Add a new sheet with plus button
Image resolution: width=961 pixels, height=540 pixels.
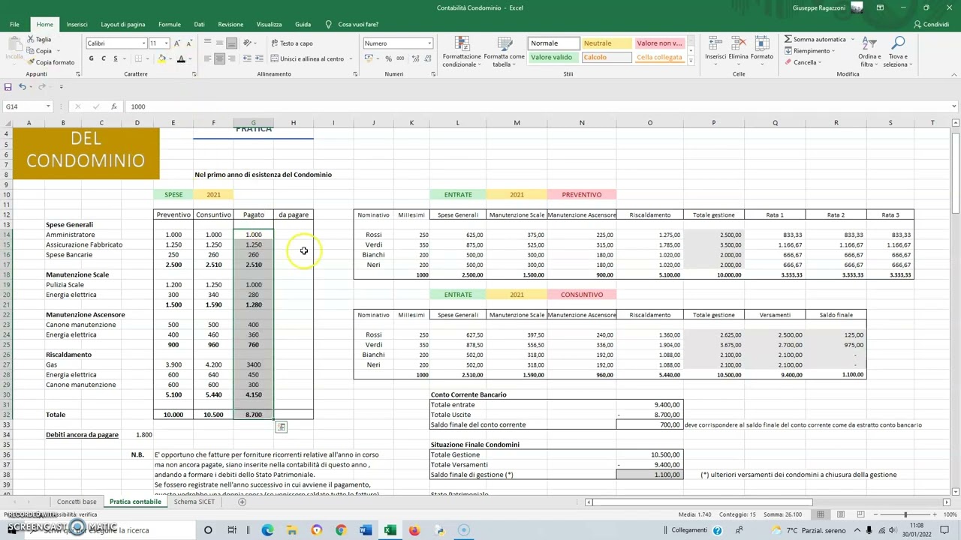242,502
